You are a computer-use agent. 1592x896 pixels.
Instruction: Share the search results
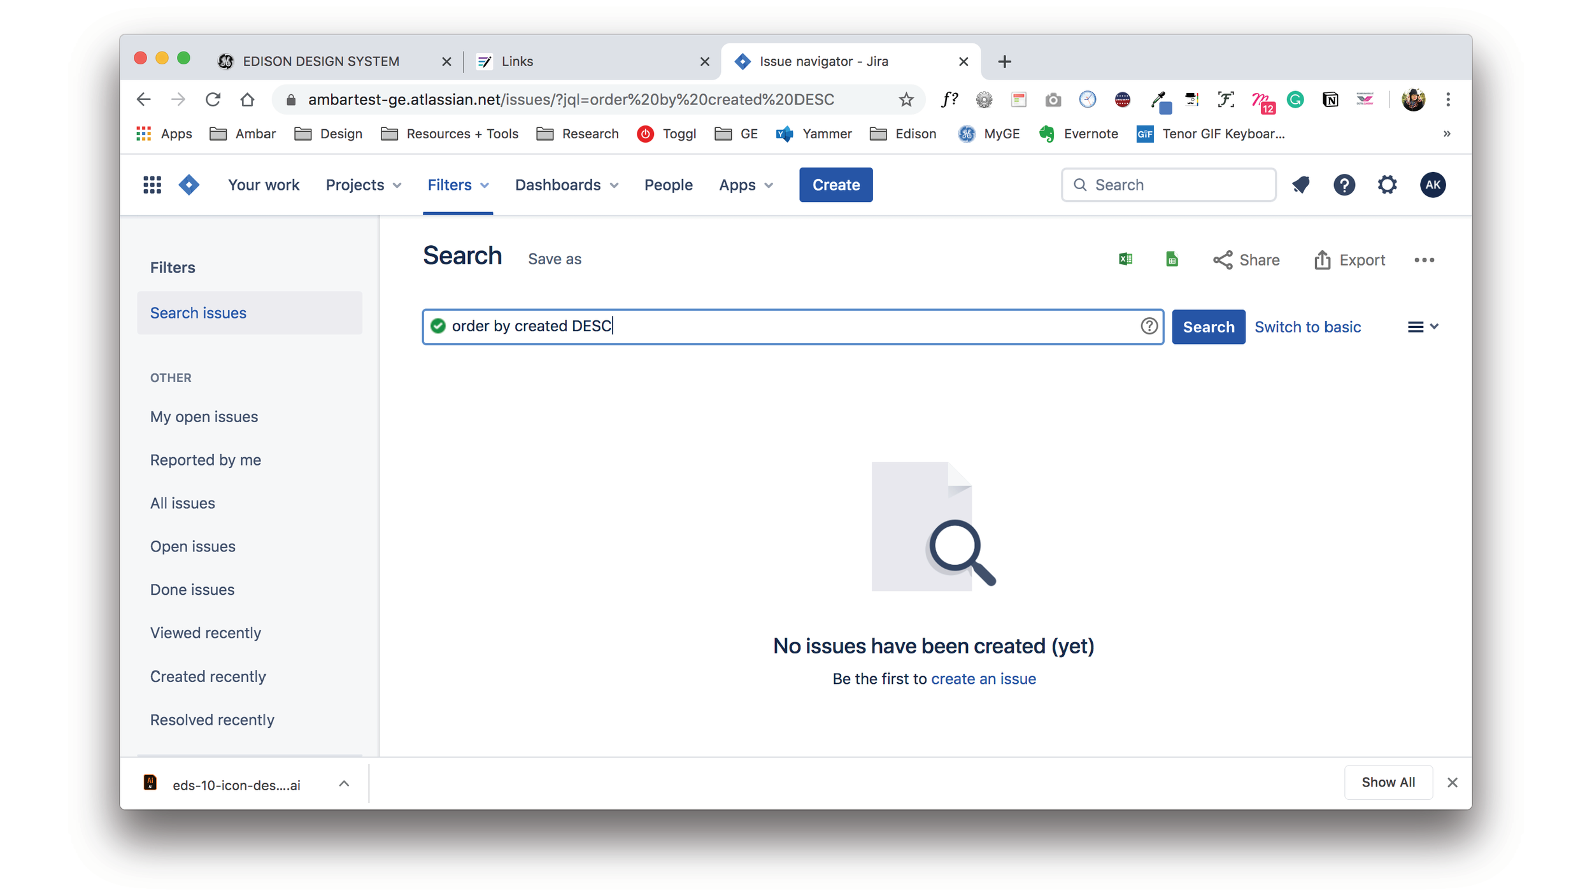click(x=1246, y=260)
